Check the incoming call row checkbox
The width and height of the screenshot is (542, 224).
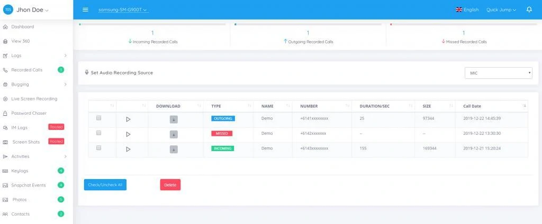pos(98,148)
